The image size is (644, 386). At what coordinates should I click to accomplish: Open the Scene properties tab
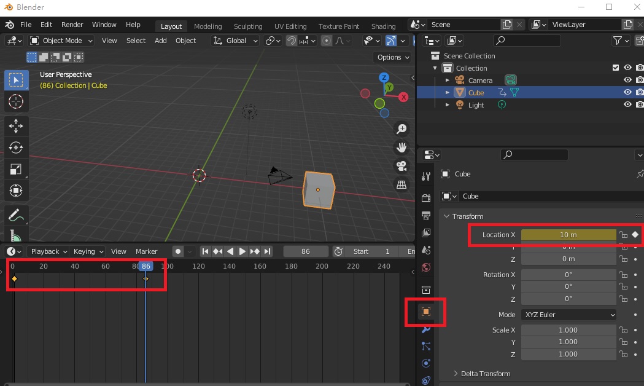(x=426, y=250)
